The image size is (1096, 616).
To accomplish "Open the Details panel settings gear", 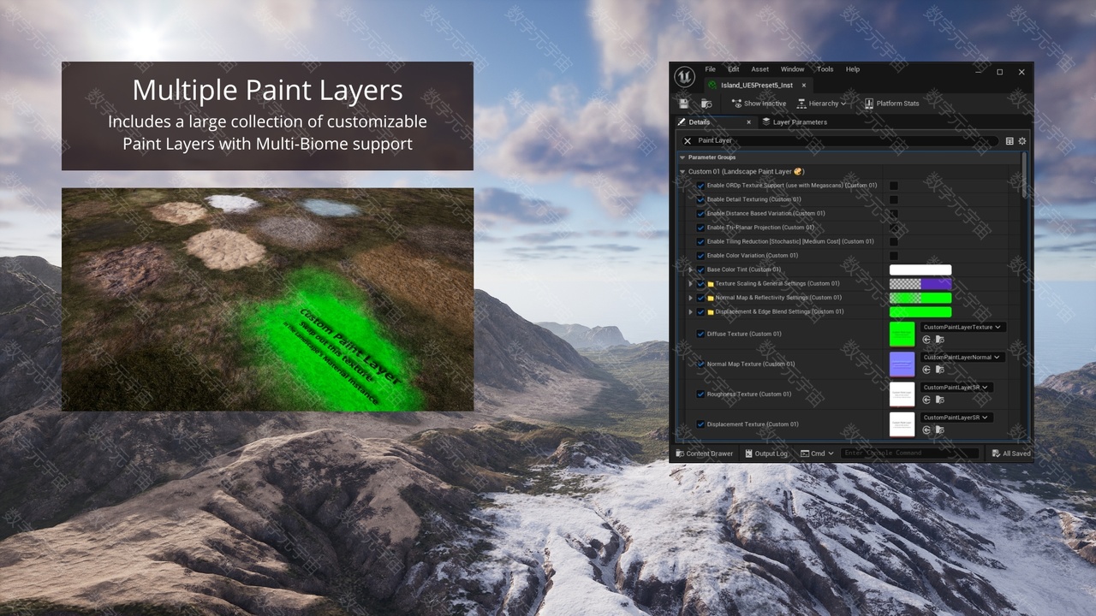I will [x=1022, y=141].
